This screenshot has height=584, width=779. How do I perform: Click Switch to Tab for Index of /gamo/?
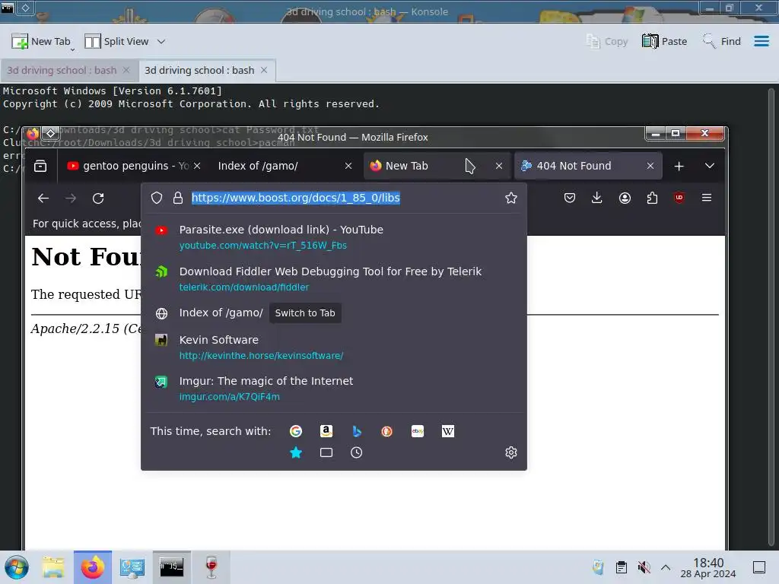(305, 313)
